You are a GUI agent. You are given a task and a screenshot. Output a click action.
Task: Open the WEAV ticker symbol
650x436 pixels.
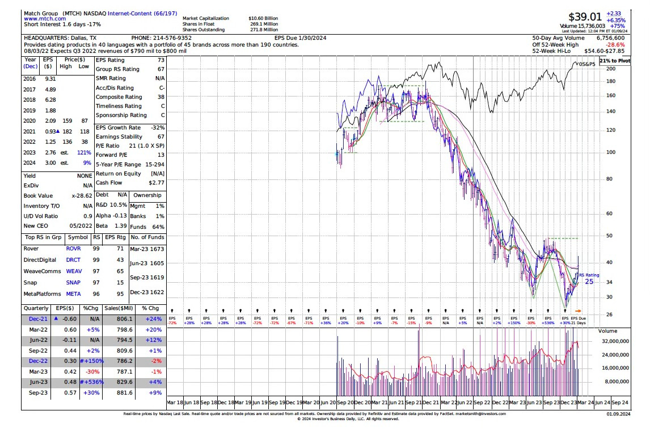[74, 271]
